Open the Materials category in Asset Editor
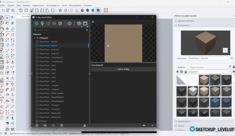235x136 pixels. click(x=36, y=24)
